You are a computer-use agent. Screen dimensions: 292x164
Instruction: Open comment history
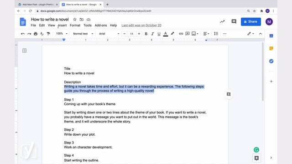[x=234, y=21]
